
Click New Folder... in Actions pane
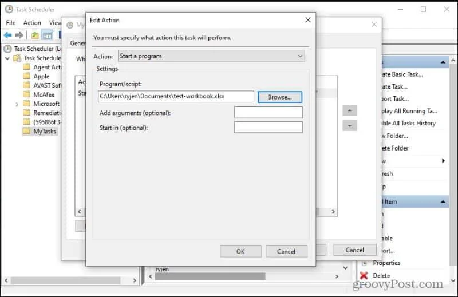click(x=394, y=136)
